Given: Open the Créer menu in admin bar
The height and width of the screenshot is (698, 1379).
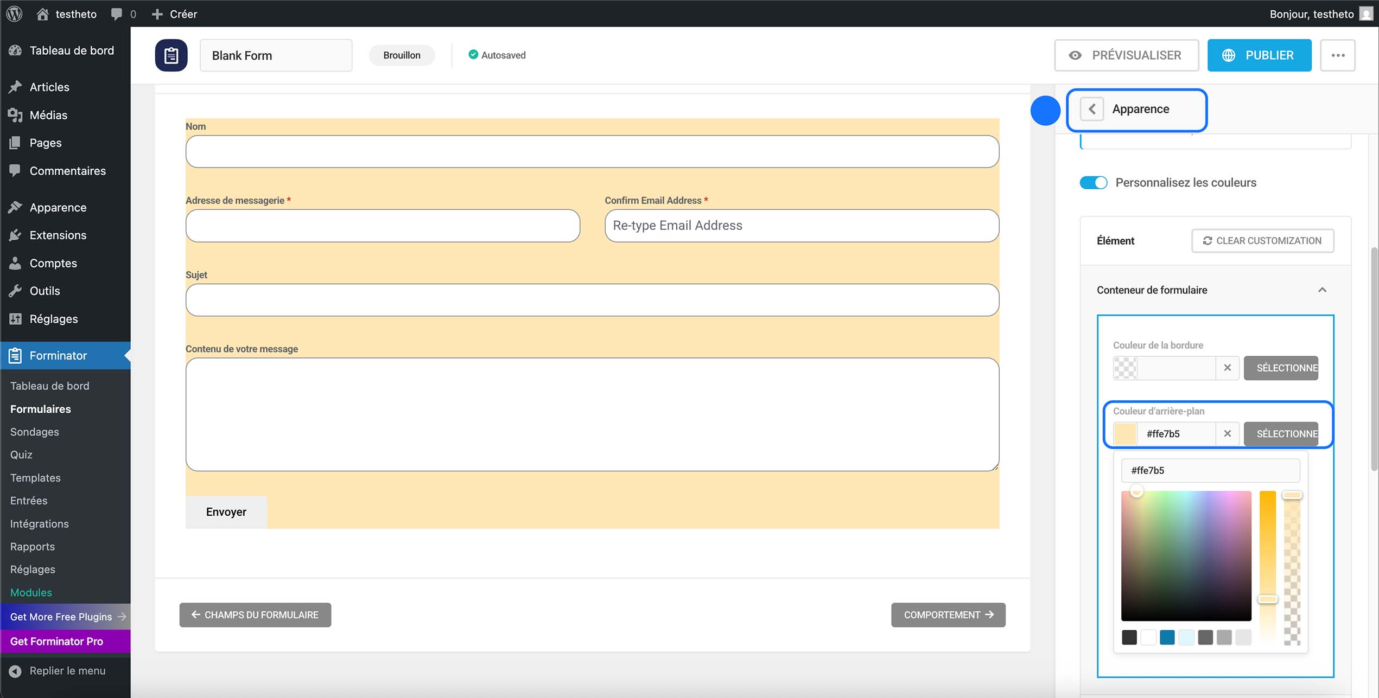Looking at the screenshot, I should coord(175,14).
